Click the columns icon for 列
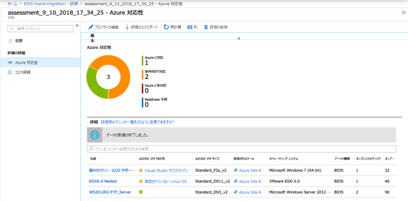 [x=190, y=27]
